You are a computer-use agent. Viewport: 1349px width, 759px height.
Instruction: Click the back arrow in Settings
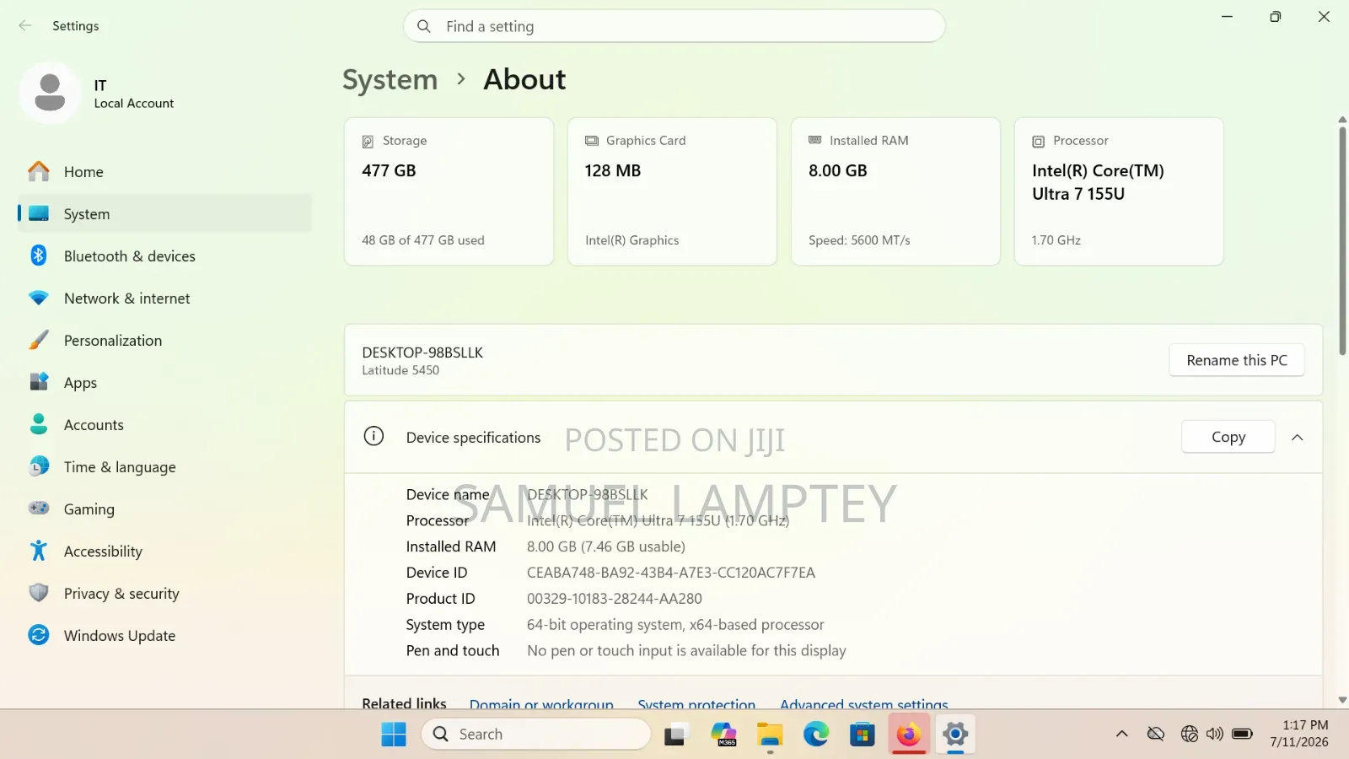(25, 26)
